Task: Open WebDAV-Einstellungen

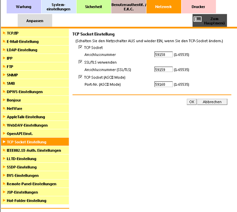Action: click(35, 125)
